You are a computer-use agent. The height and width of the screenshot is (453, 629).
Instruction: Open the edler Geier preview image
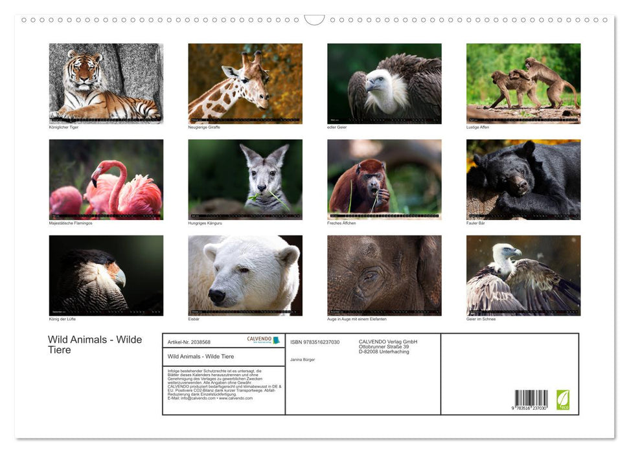384,83
